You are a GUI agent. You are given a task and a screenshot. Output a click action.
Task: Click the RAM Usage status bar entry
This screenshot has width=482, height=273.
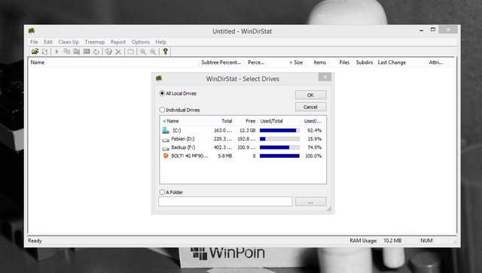(375, 241)
